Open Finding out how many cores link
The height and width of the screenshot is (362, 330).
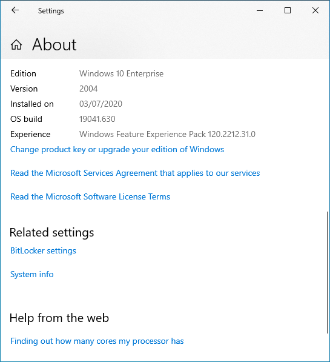(97, 341)
